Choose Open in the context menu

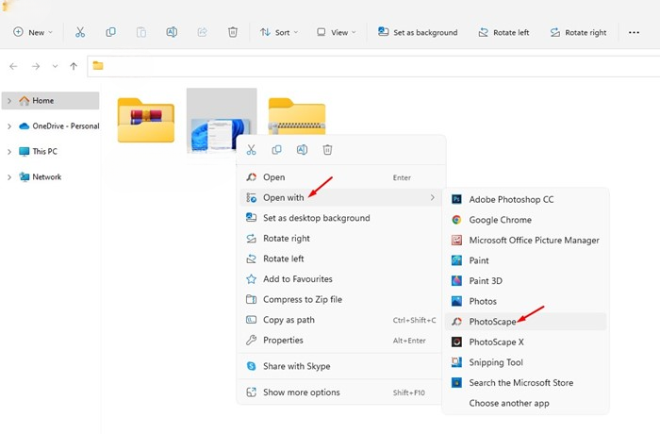point(340,177)
